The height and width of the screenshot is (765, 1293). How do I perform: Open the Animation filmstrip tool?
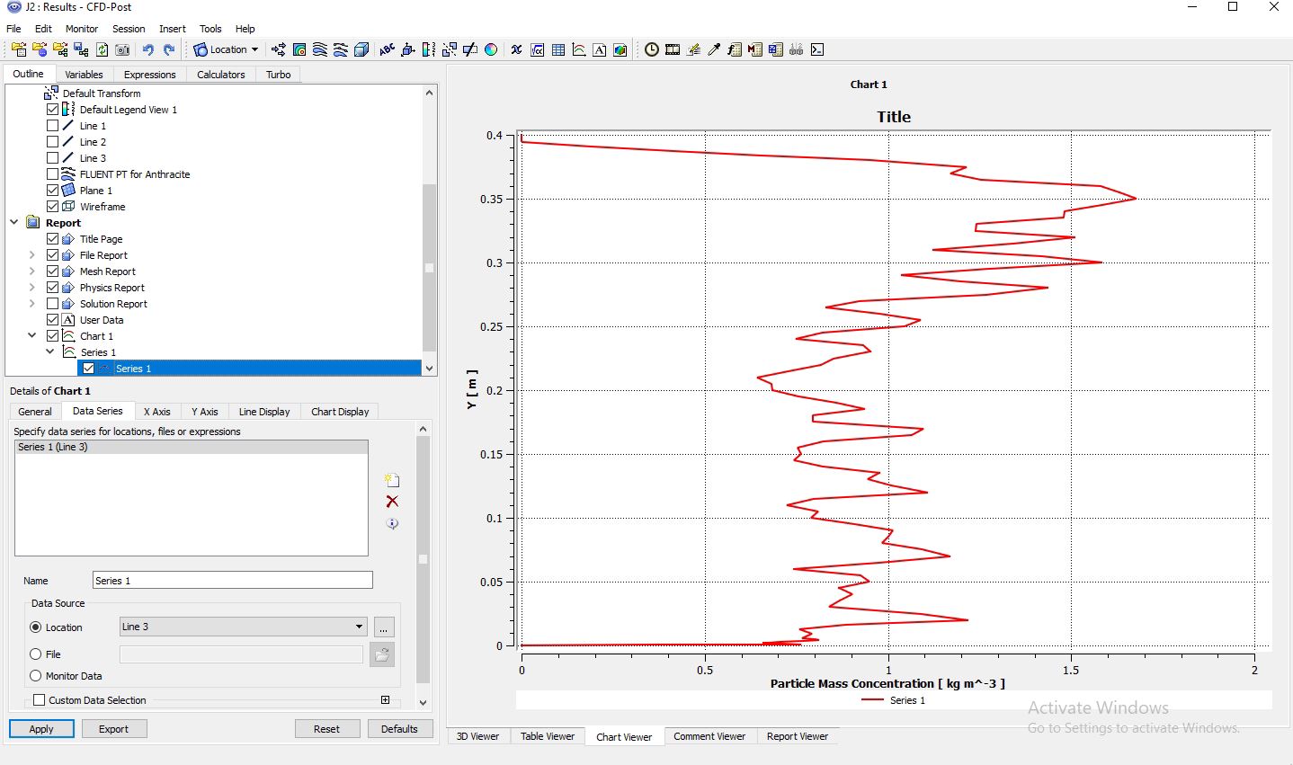point(673,49)
